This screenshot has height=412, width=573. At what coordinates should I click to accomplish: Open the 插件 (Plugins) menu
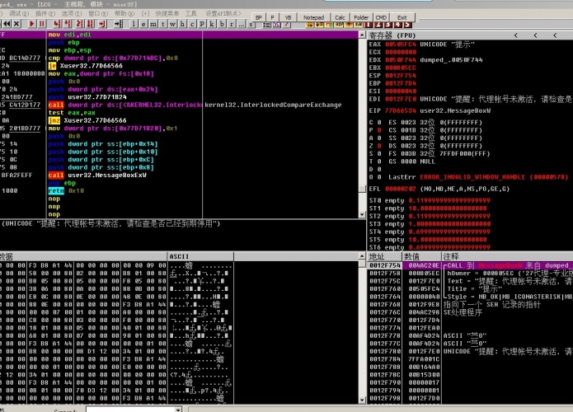pos(45,13)
